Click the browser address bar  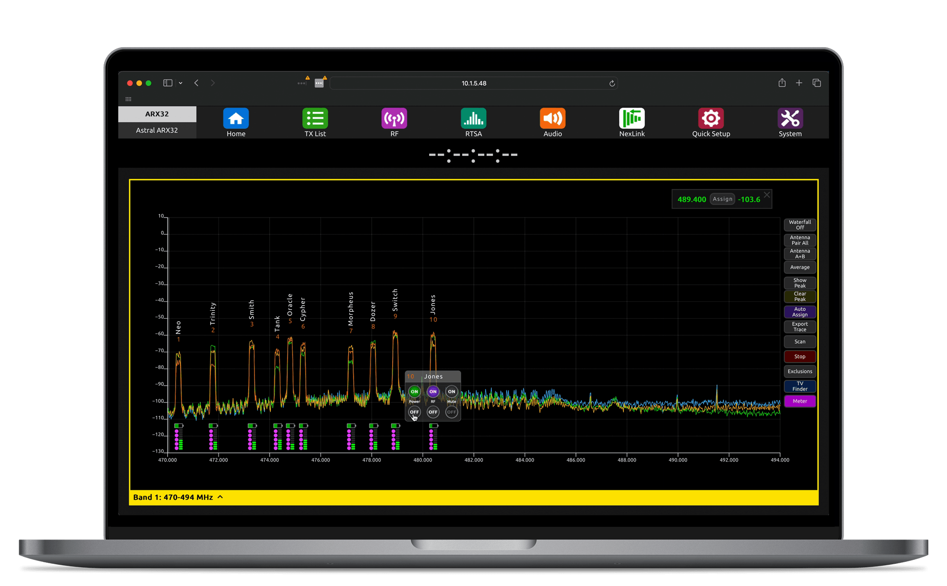coord(473,83)
